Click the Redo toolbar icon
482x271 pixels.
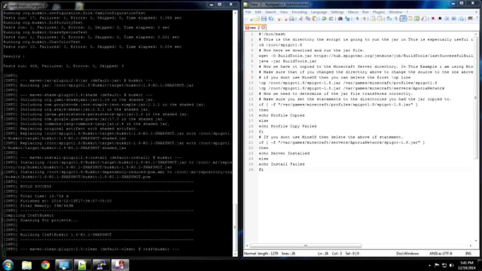point(331,18)
